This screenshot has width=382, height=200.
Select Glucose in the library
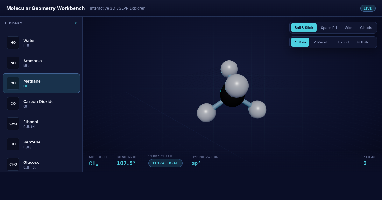coord(41,164)
